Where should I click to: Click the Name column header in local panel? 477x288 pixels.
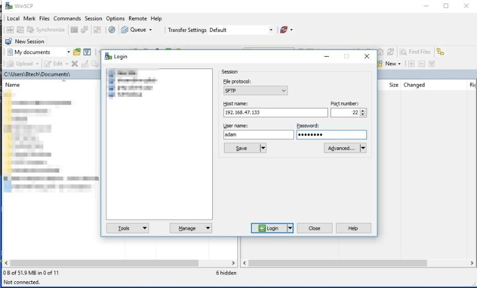(x=12, y=85)
